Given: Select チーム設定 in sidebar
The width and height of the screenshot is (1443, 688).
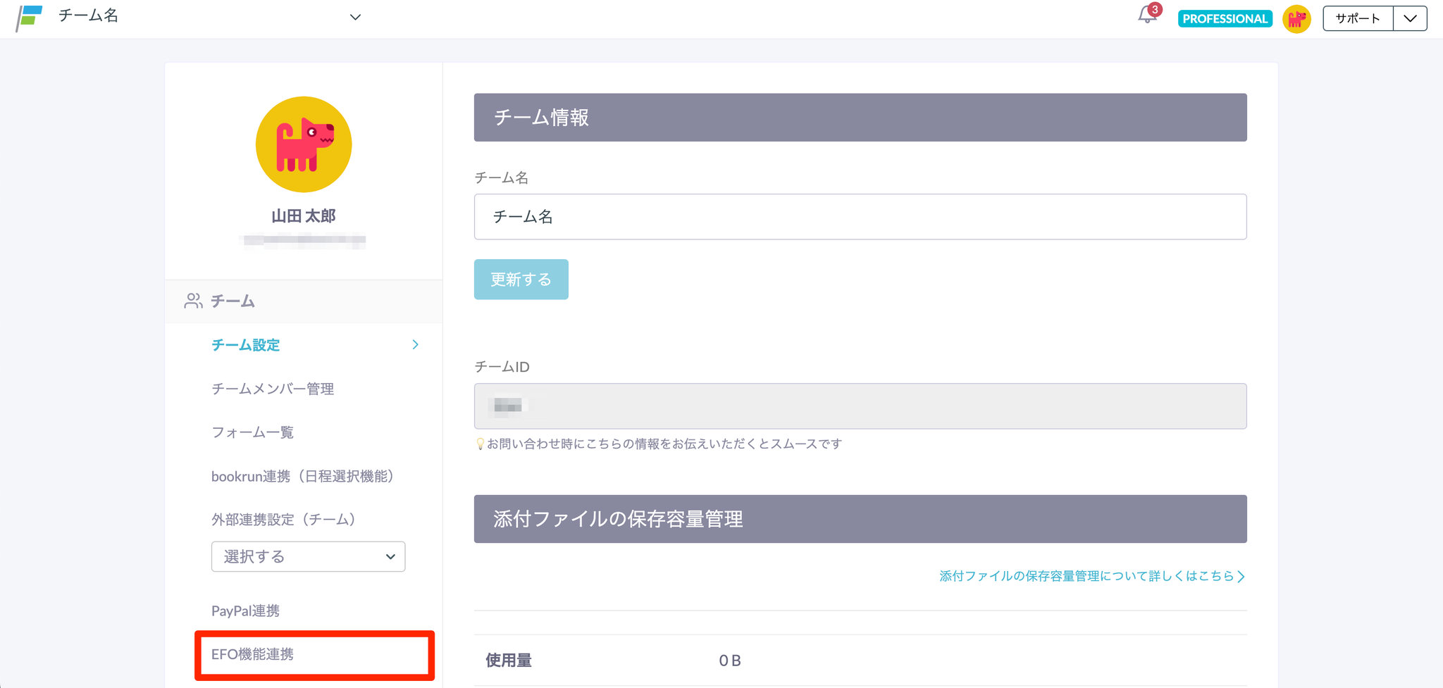Looking at the screenshot, I should coord(246,345).
